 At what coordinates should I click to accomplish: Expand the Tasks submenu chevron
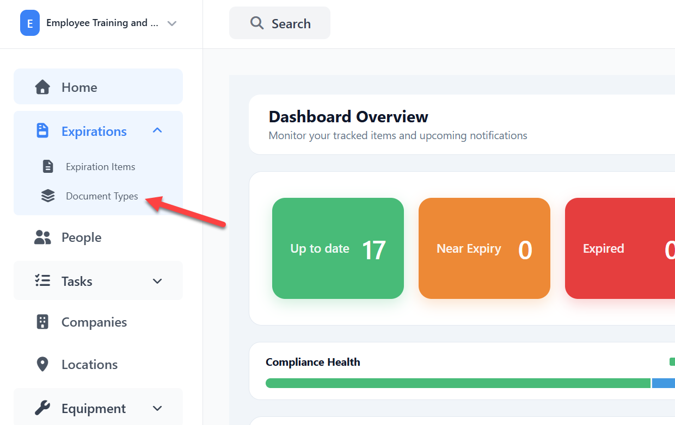158,281
